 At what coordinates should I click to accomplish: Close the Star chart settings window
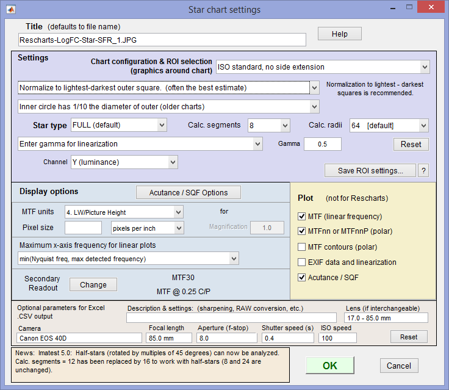click(431, 7)
